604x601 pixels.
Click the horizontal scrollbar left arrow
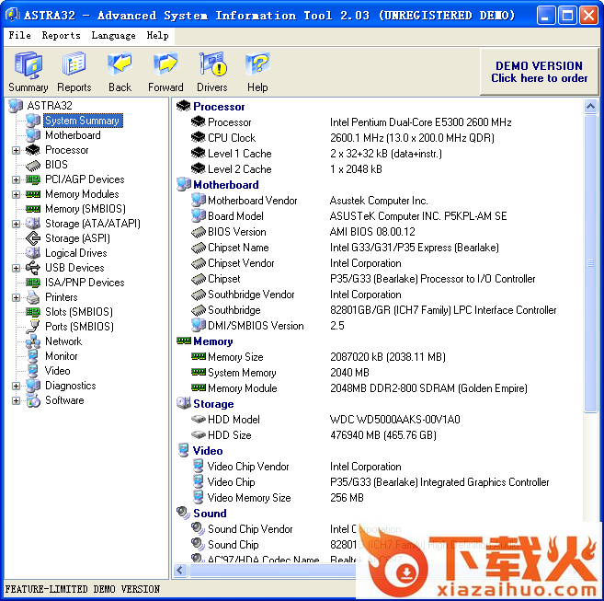tap(180, 570)
